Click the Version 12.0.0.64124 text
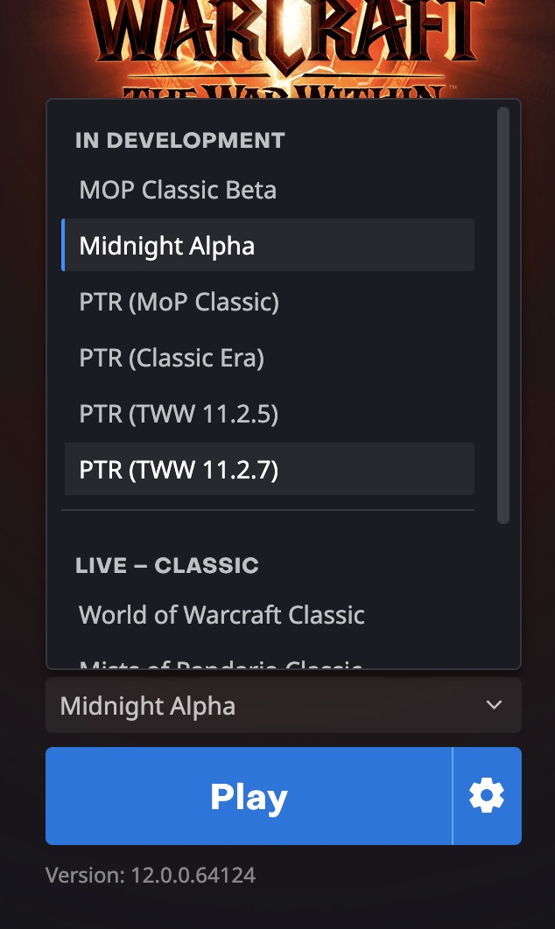Screen dimensions: 555x929 tap(151, 875)
